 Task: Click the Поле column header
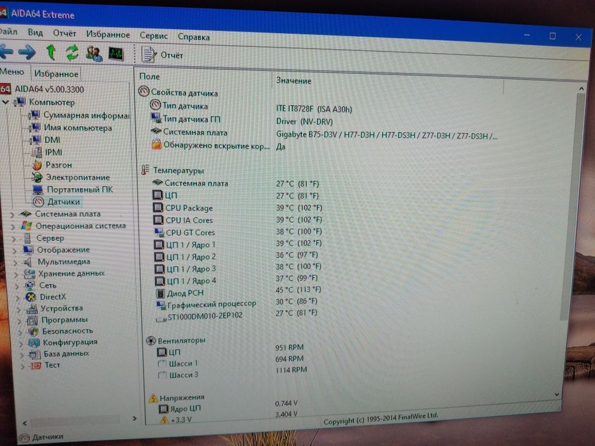(x=149, y=76)
